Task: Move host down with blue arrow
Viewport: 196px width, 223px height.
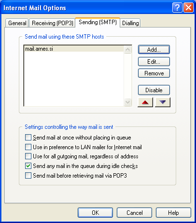Action: [x=163, y=102]
